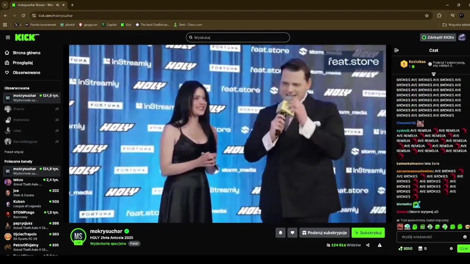The width and height of the screenshot is (470, 264).
Task: Open Start - Chess.com bookmark
Action: click(188, 25)
